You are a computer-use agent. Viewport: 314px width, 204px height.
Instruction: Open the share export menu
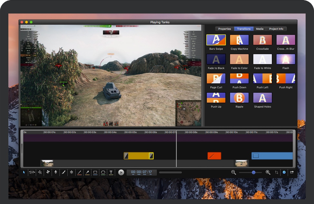(x=292, y=172)
